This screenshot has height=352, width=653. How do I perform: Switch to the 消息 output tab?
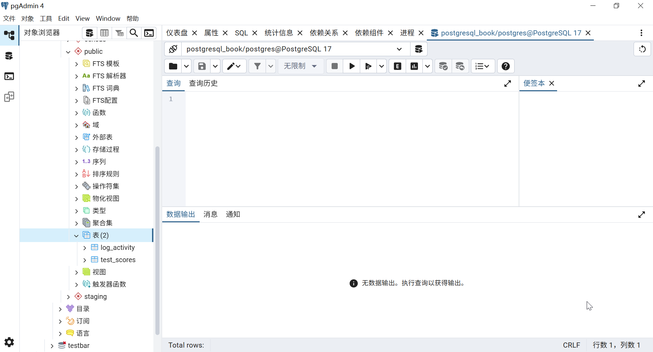(x=210, y=214)
